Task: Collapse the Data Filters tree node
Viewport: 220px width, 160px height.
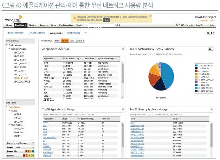Action: (6, 107)
